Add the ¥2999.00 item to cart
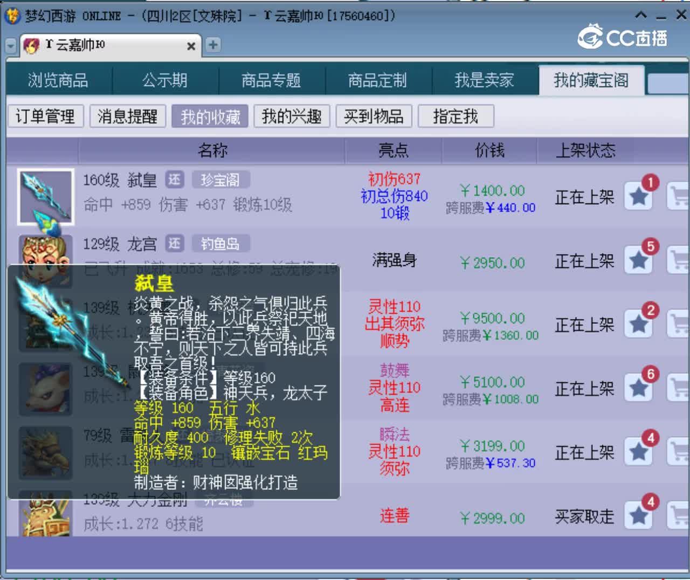The width and height of the screenshot is (690, 580). (678, 516)
